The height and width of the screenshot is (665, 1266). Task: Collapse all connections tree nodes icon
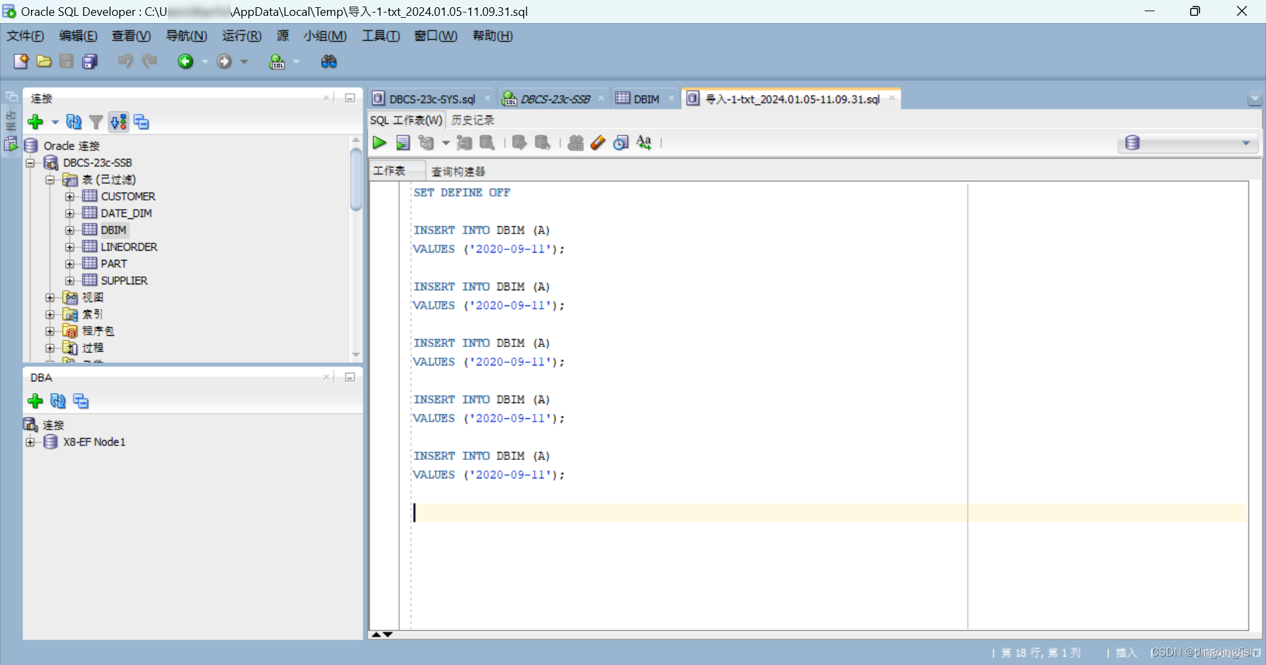[x=141, y=122]
